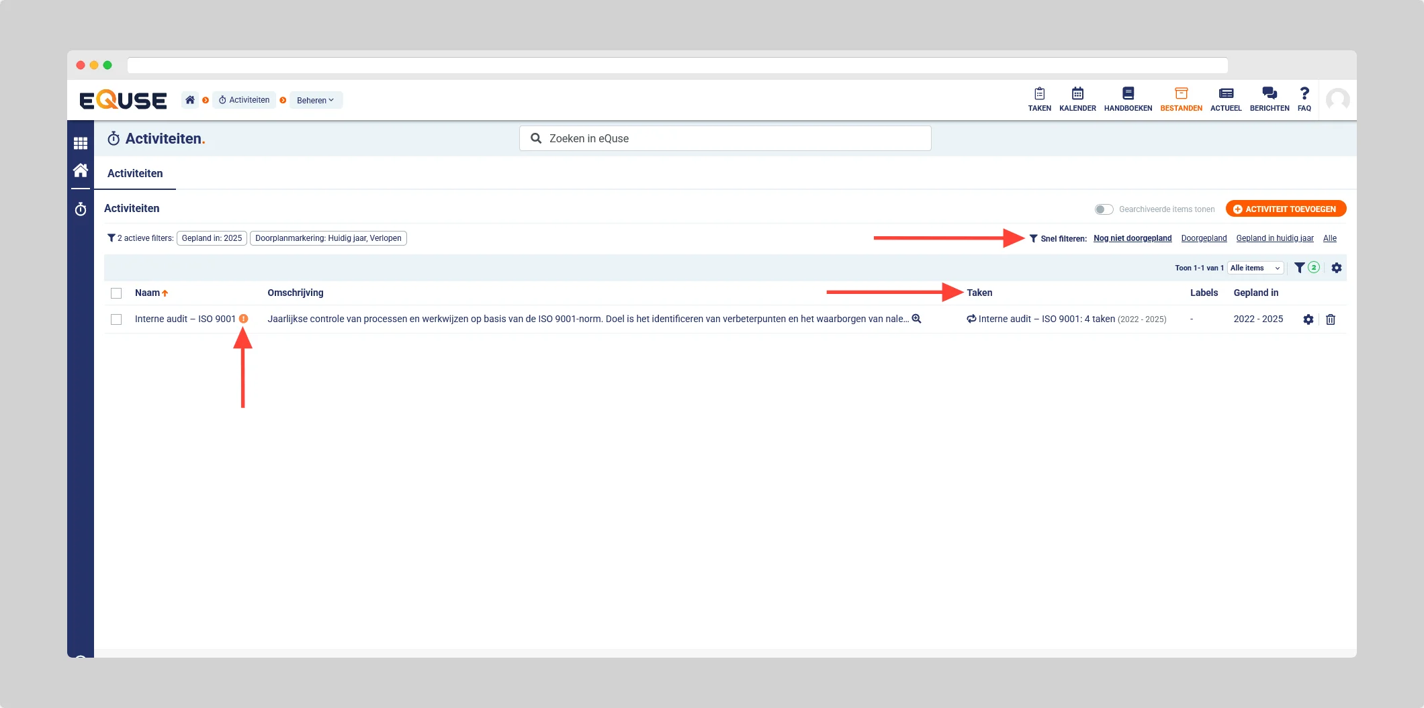
Task: Click the Activiteit toevoegen button
Action: coord(1285,209)
